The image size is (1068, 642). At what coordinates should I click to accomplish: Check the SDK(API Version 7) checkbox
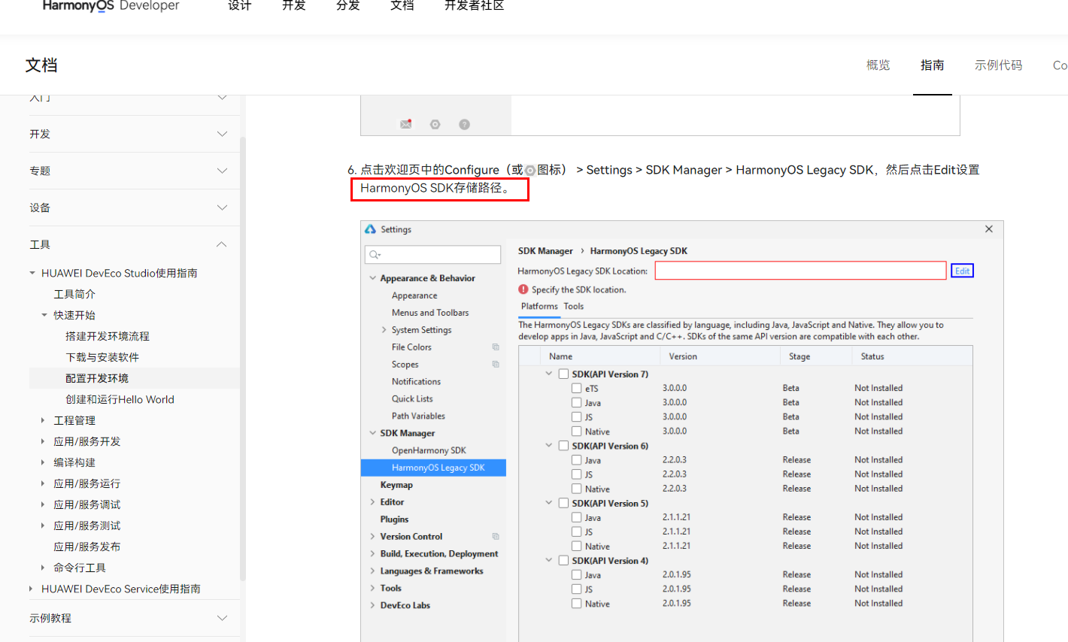pyautogui.click(x=563, y=374)
